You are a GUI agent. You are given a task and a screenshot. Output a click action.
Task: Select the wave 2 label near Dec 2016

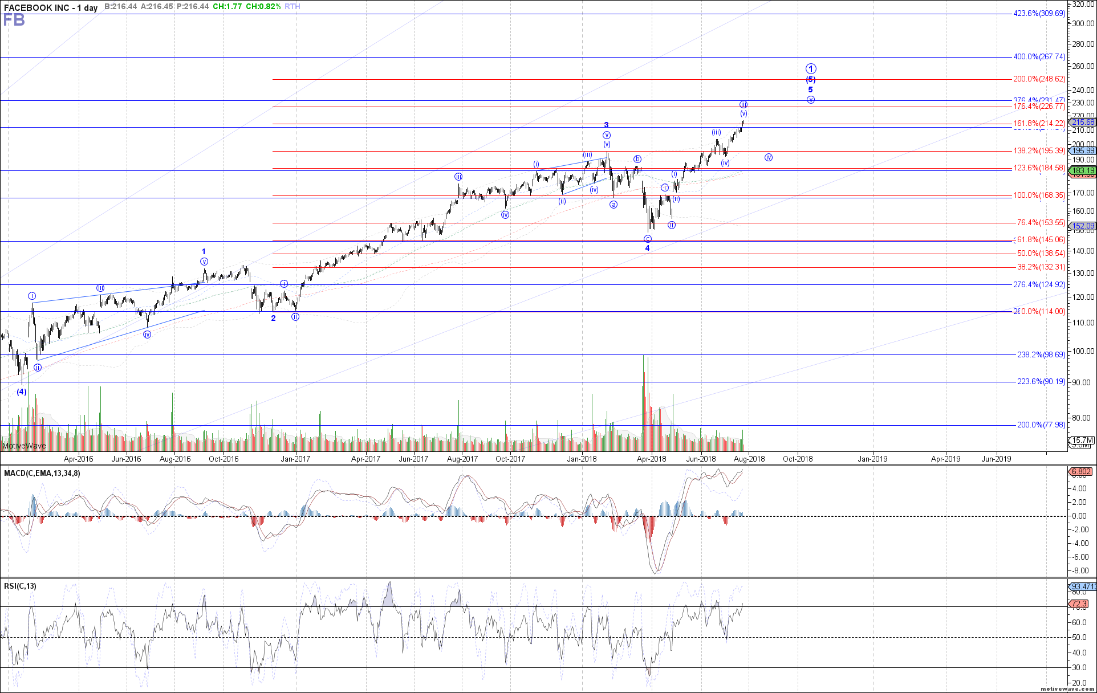pos(273,318)
